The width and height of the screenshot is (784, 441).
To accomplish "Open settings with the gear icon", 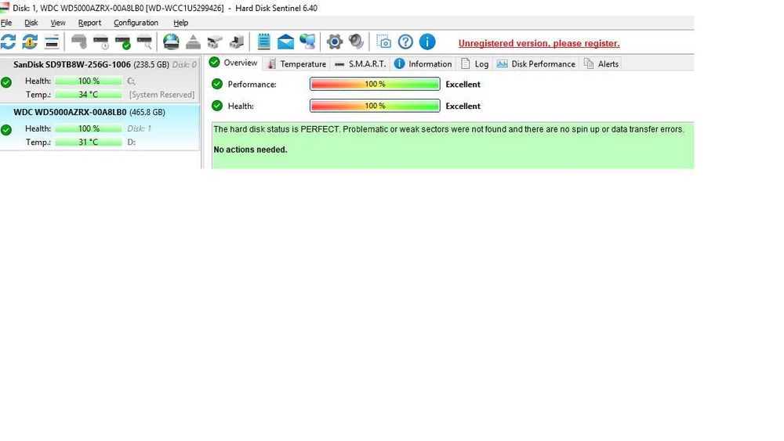I will 335,42.
